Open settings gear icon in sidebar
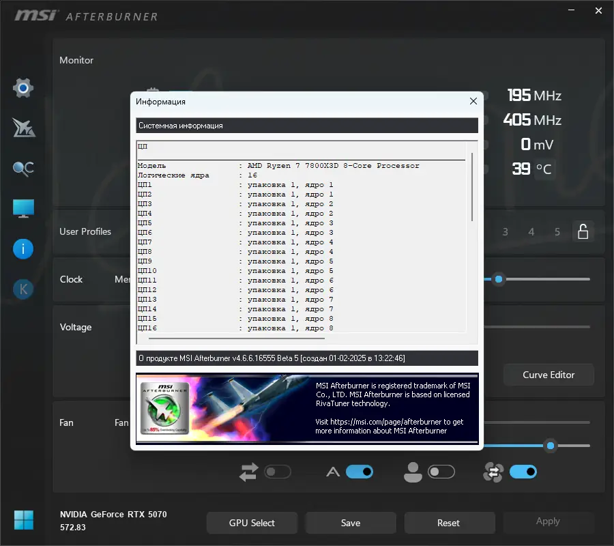Screen dimensions: 614x546 click(x=23, y=88)
